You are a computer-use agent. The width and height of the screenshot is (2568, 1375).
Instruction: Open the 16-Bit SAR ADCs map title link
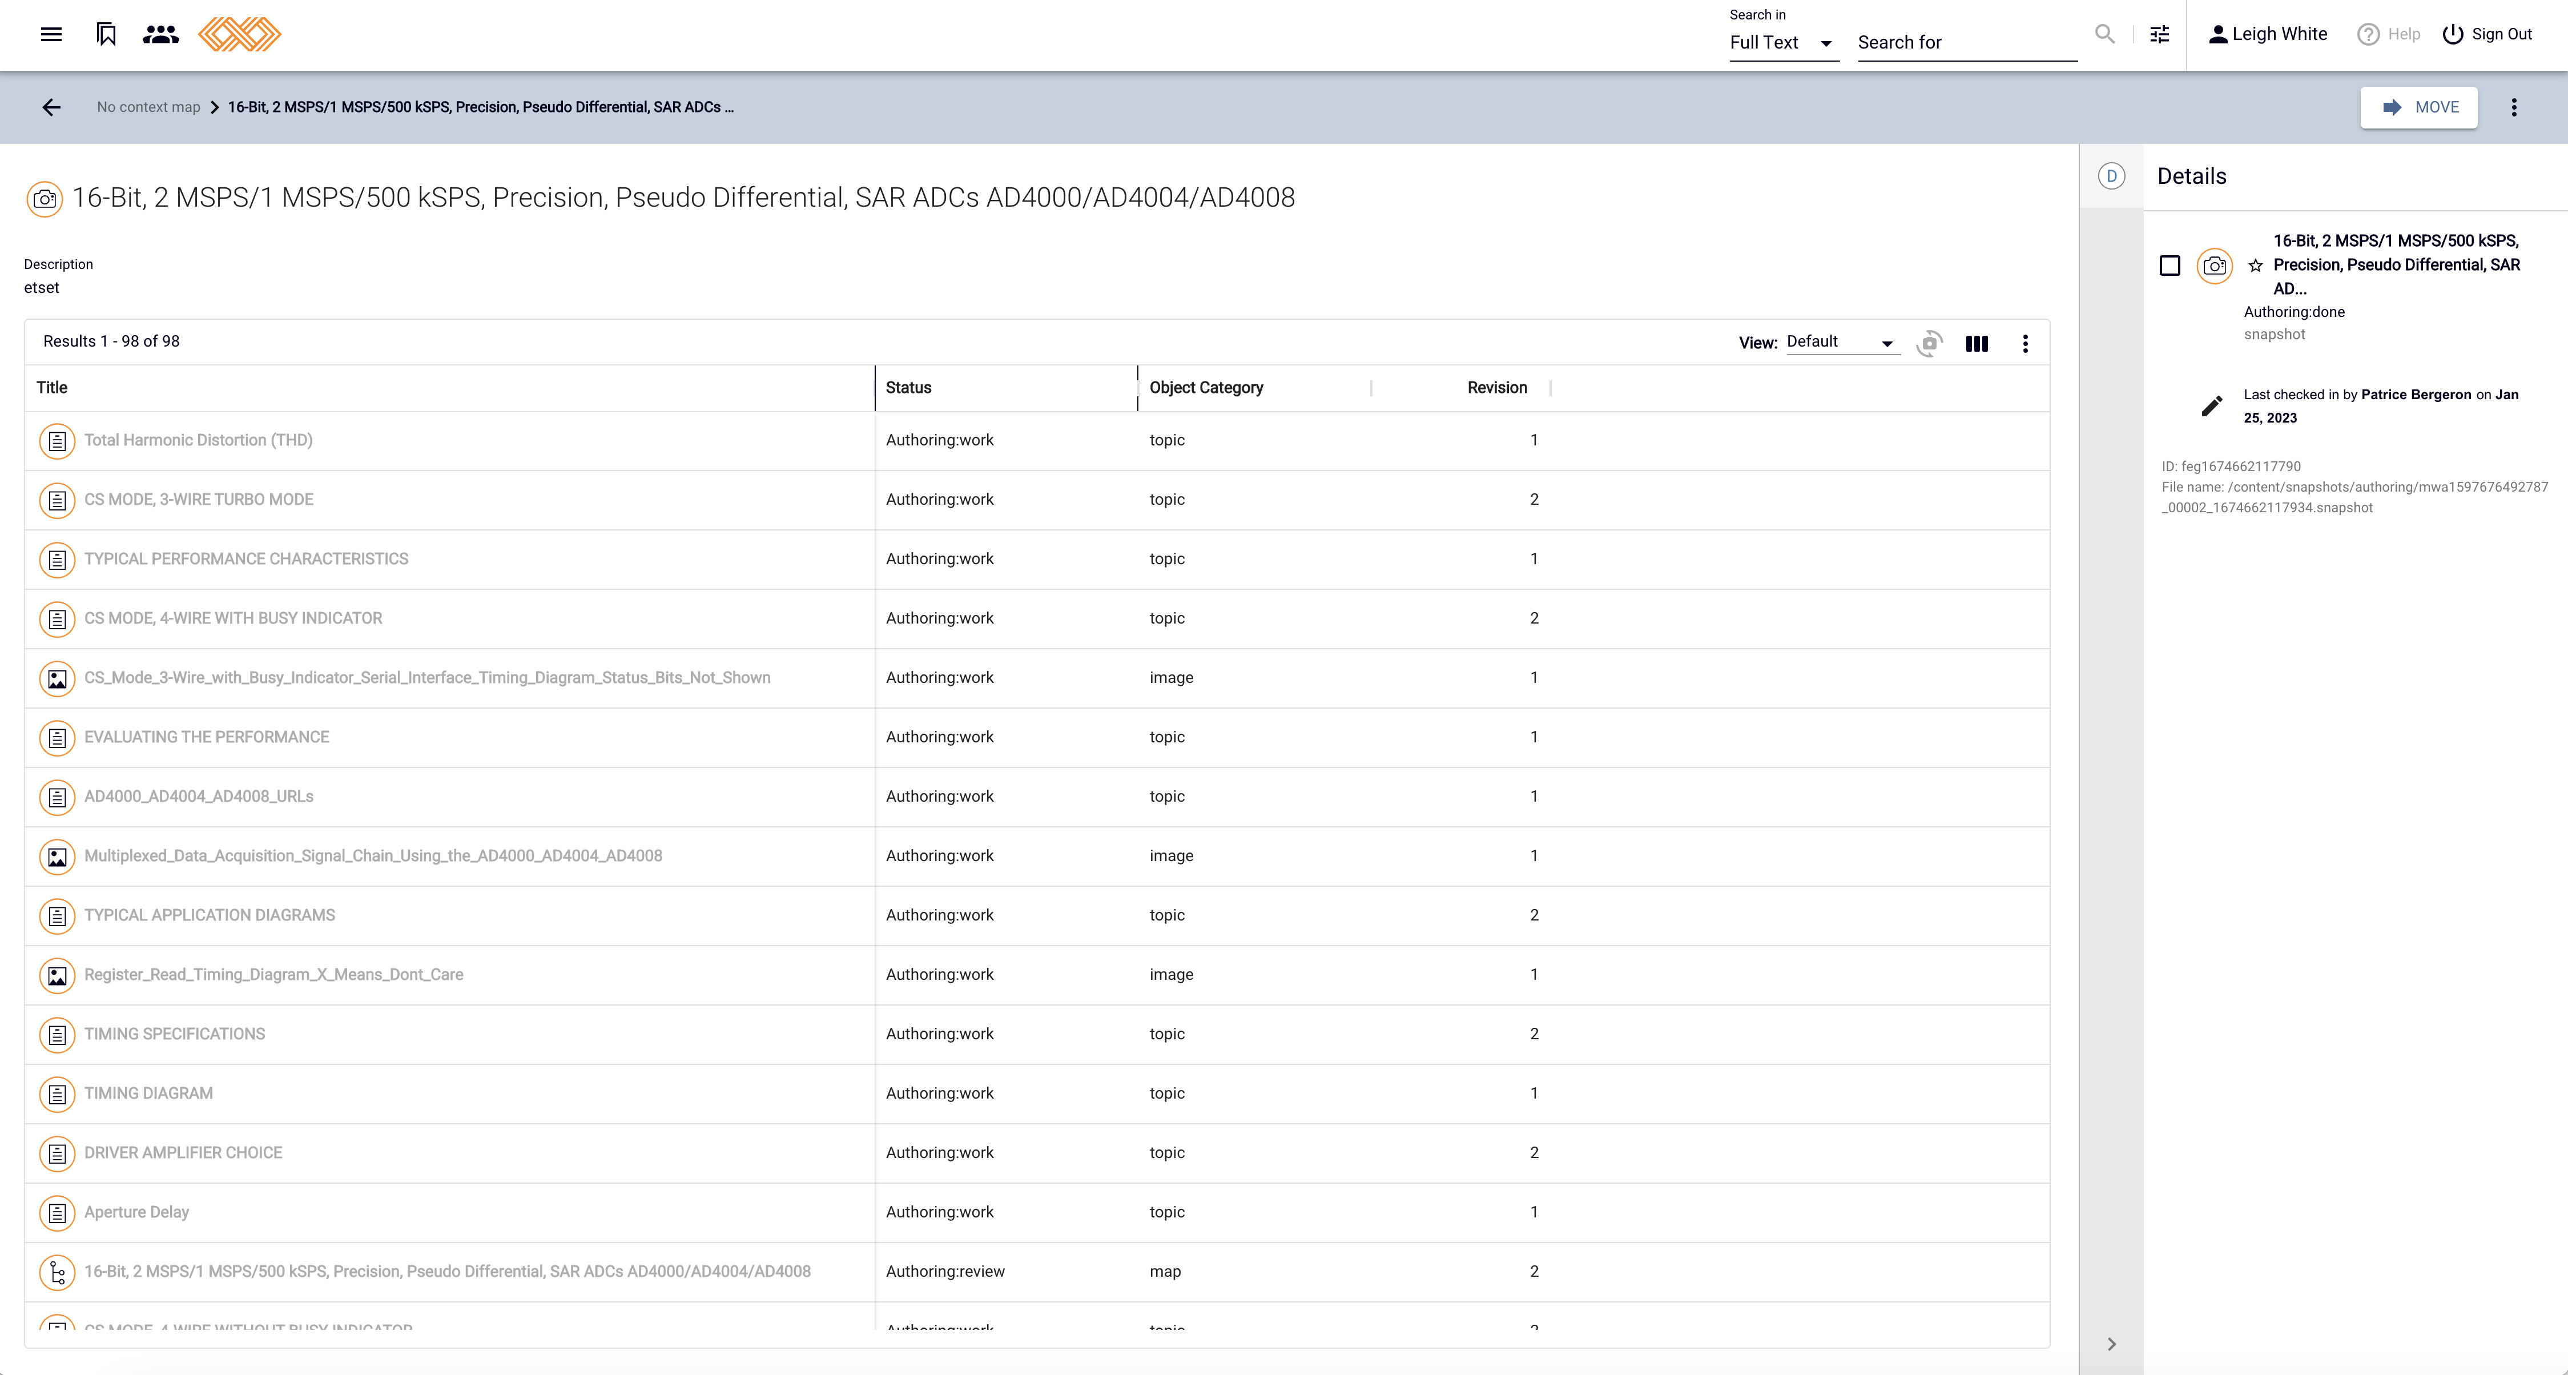pyautogui.click(x=448, y=1271)
